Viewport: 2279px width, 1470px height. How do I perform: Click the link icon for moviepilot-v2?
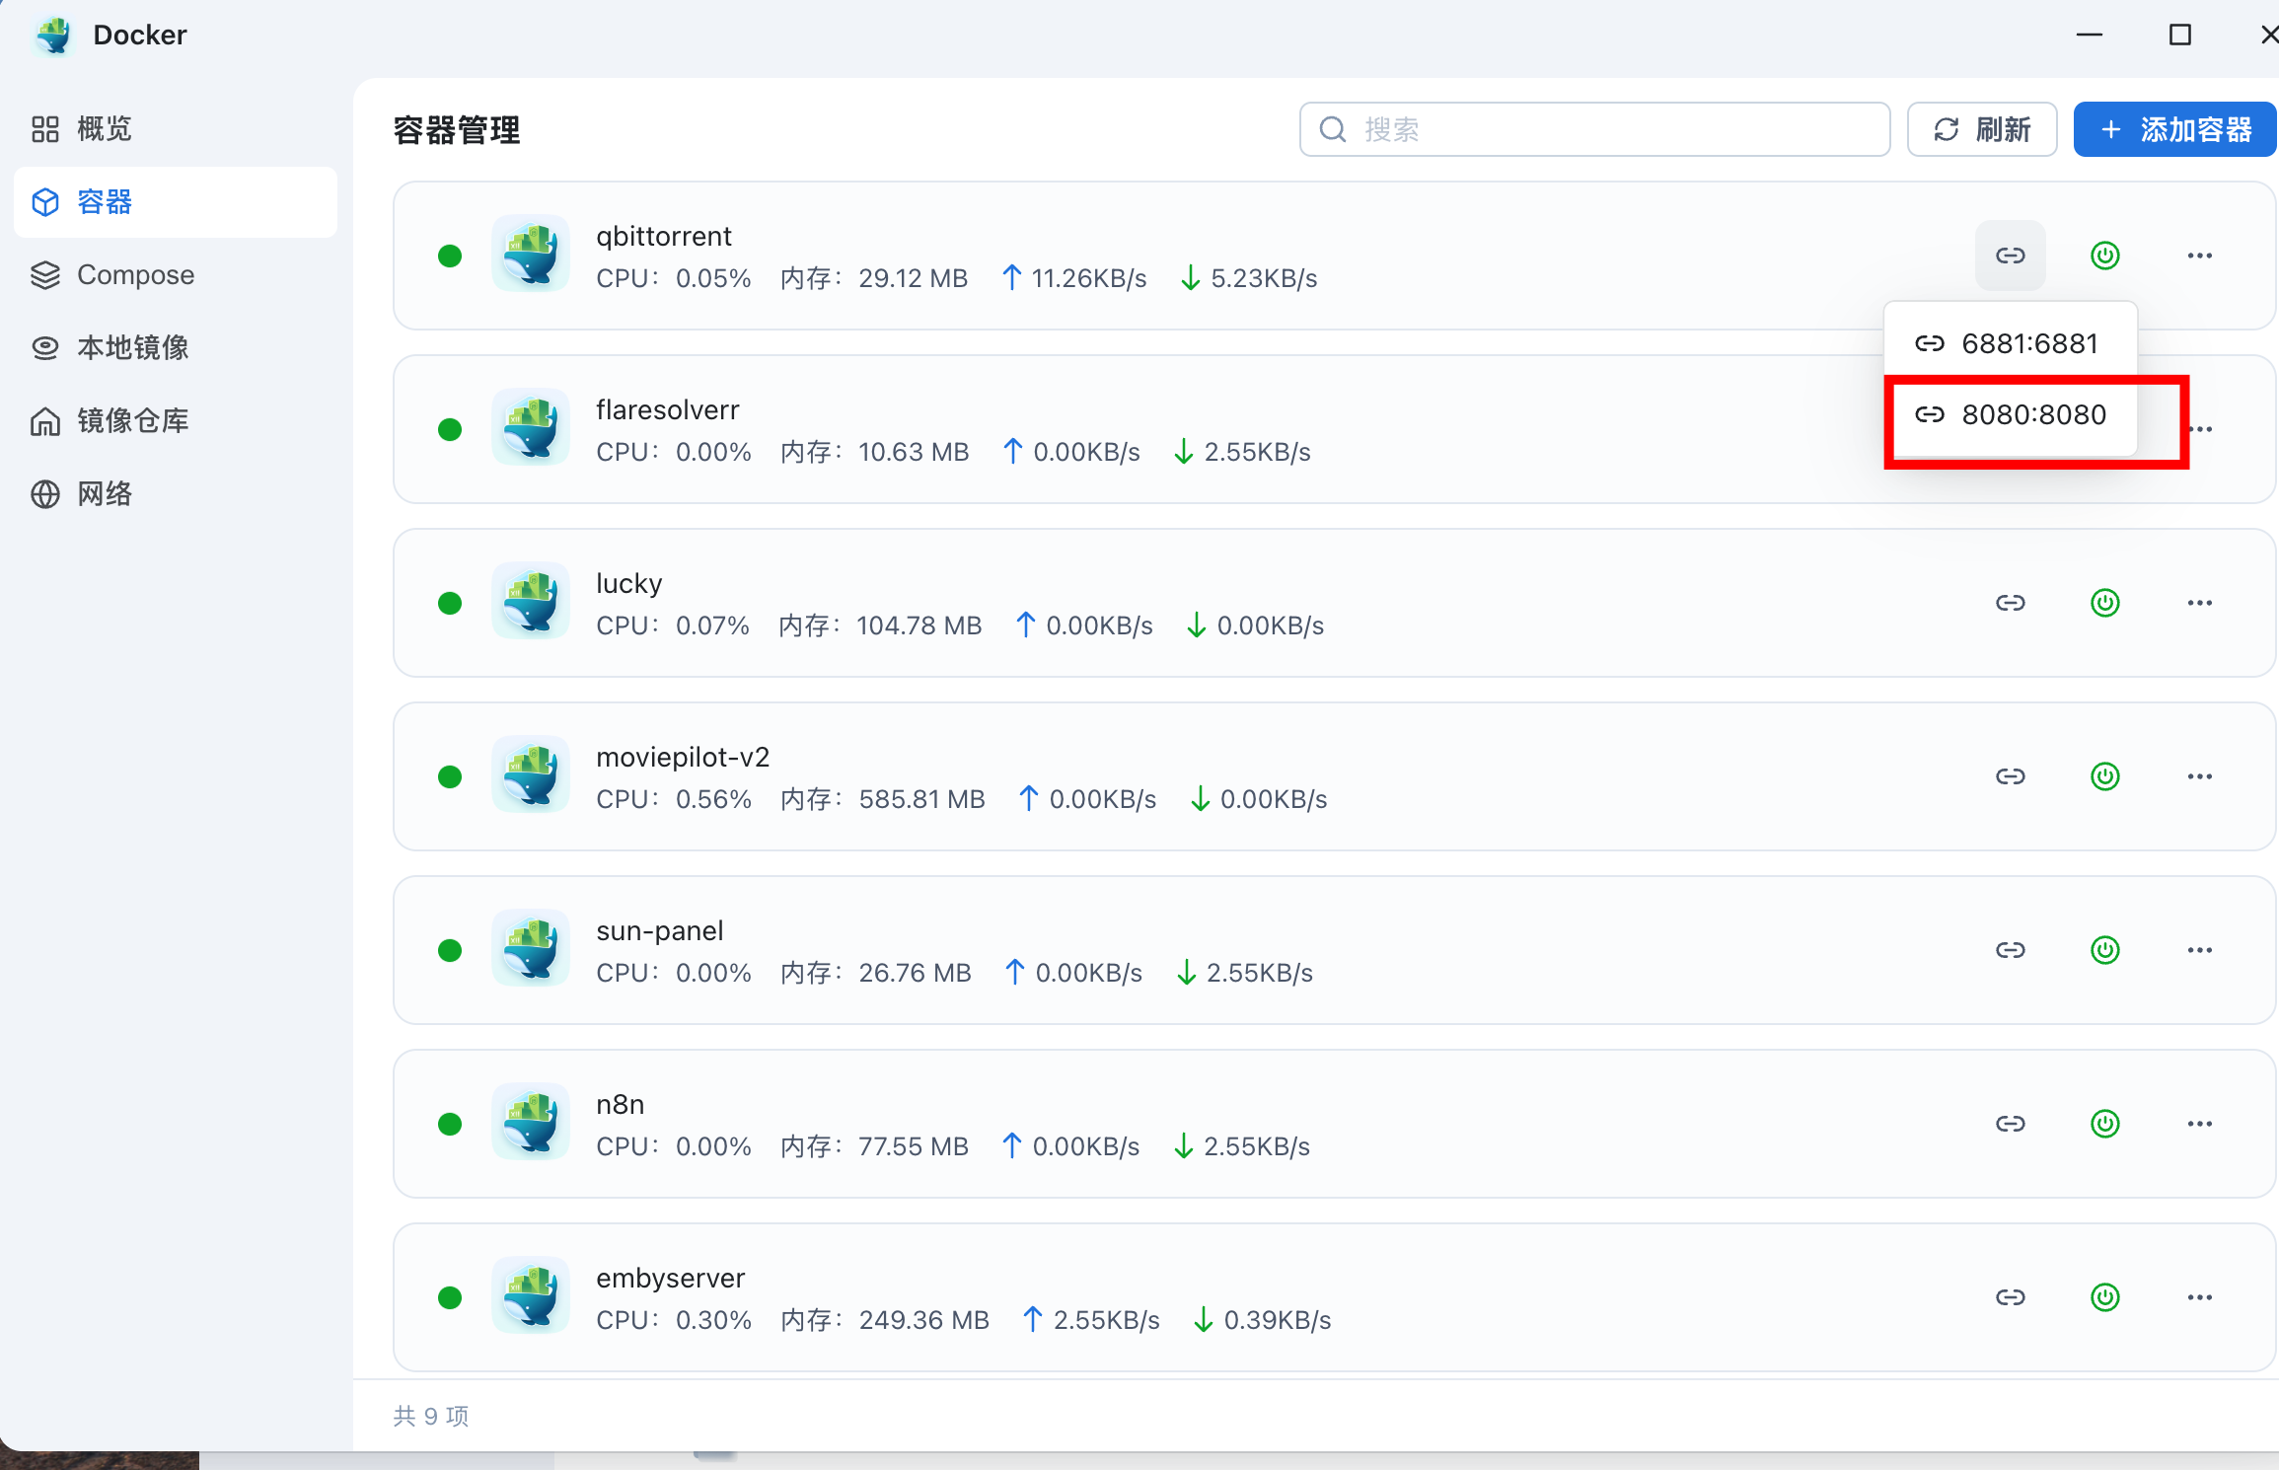pyautogui.click(x=2010, y=776)
